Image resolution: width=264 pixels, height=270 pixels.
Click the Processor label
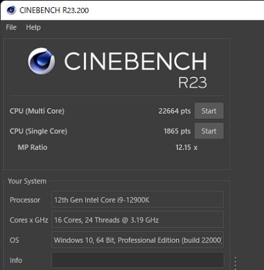25,200
